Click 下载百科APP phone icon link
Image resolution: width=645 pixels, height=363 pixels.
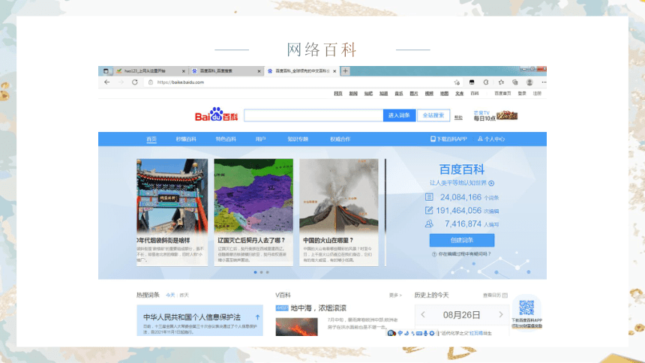point(448,139)
